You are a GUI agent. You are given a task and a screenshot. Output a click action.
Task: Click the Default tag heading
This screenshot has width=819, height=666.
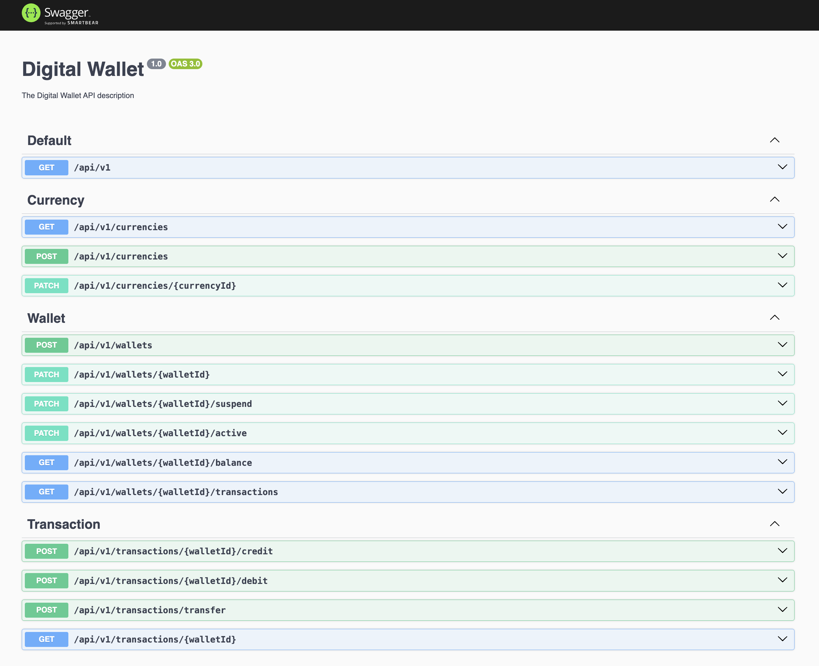[x=49, y=140]
